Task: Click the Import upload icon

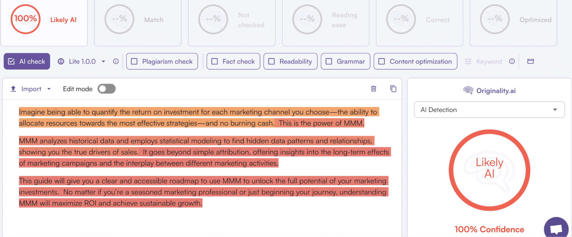Action: point(13,89)
